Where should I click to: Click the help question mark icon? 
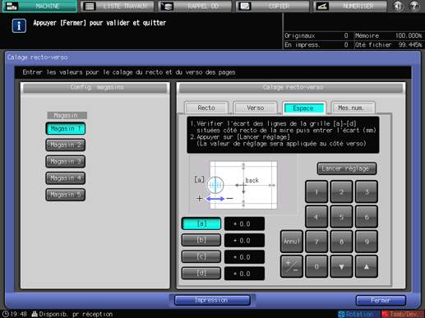[414, 6]
